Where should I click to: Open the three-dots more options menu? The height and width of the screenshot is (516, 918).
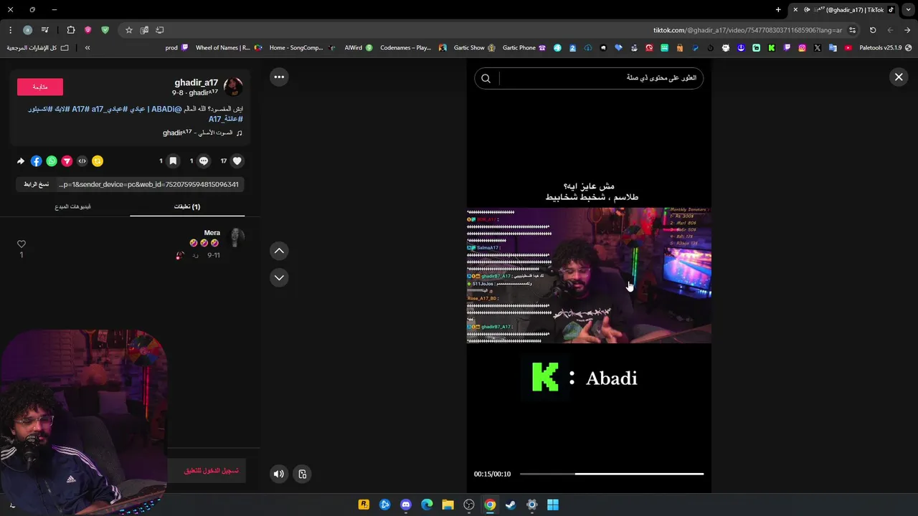coord(279,77)
